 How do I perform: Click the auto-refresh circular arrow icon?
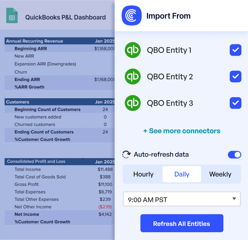pos(126,155)
